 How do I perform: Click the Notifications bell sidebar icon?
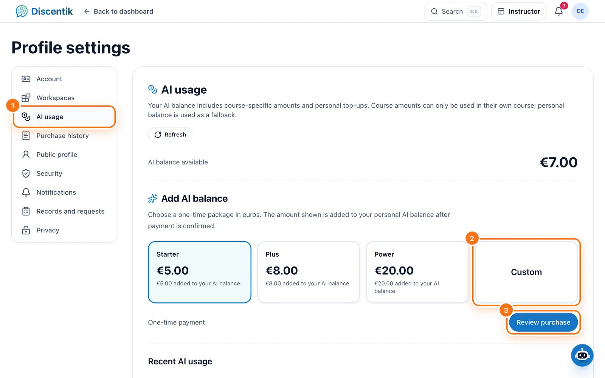26,192
